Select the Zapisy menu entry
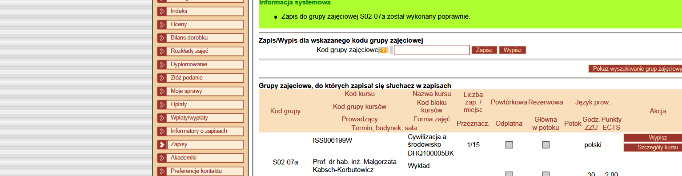 tap(205, 144)
